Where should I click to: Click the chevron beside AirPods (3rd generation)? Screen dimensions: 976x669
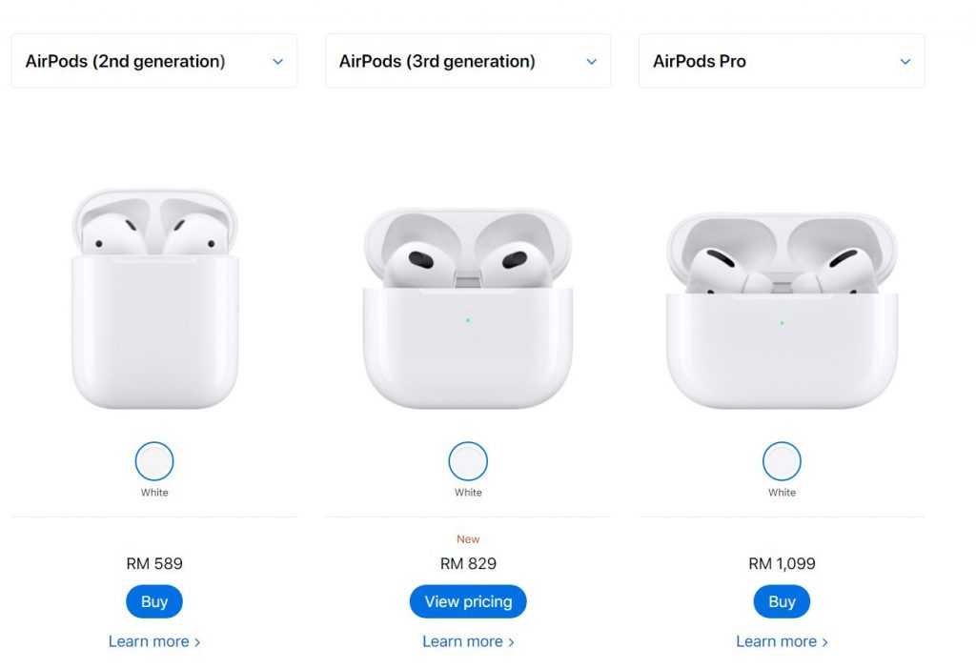tap(592, 62)
